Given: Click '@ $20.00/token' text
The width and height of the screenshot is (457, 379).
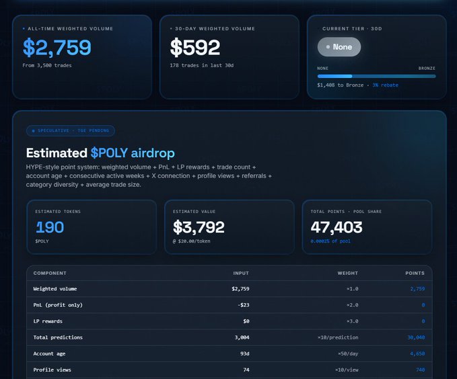Looking at the screenshot, I should 192,241.
